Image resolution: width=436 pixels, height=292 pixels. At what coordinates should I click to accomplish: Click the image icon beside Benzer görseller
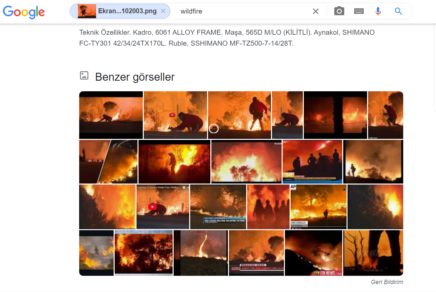click(84, 75)
